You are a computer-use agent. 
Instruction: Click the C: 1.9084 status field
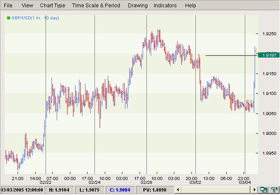pos(120,190)
